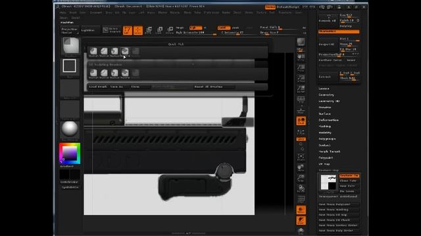The image size is (421, 236).
Task: Toggle the orange Ghost button
Action: (x=301, y=220)
